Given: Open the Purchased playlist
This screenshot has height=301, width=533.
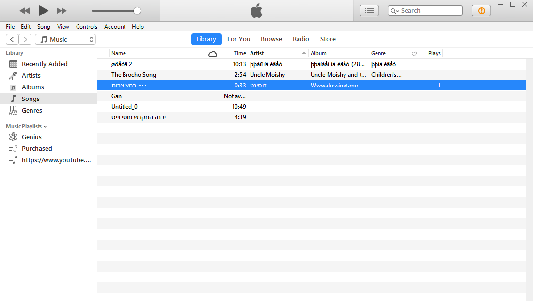Looking at the screenshot, I should coord(48,148).
